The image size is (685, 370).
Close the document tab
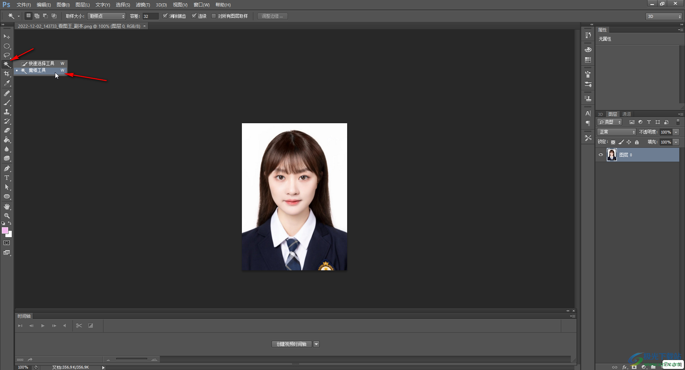point(144,26)
